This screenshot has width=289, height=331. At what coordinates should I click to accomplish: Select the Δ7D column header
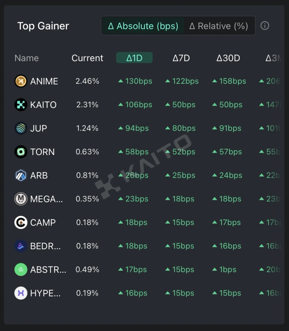(181, 58)
